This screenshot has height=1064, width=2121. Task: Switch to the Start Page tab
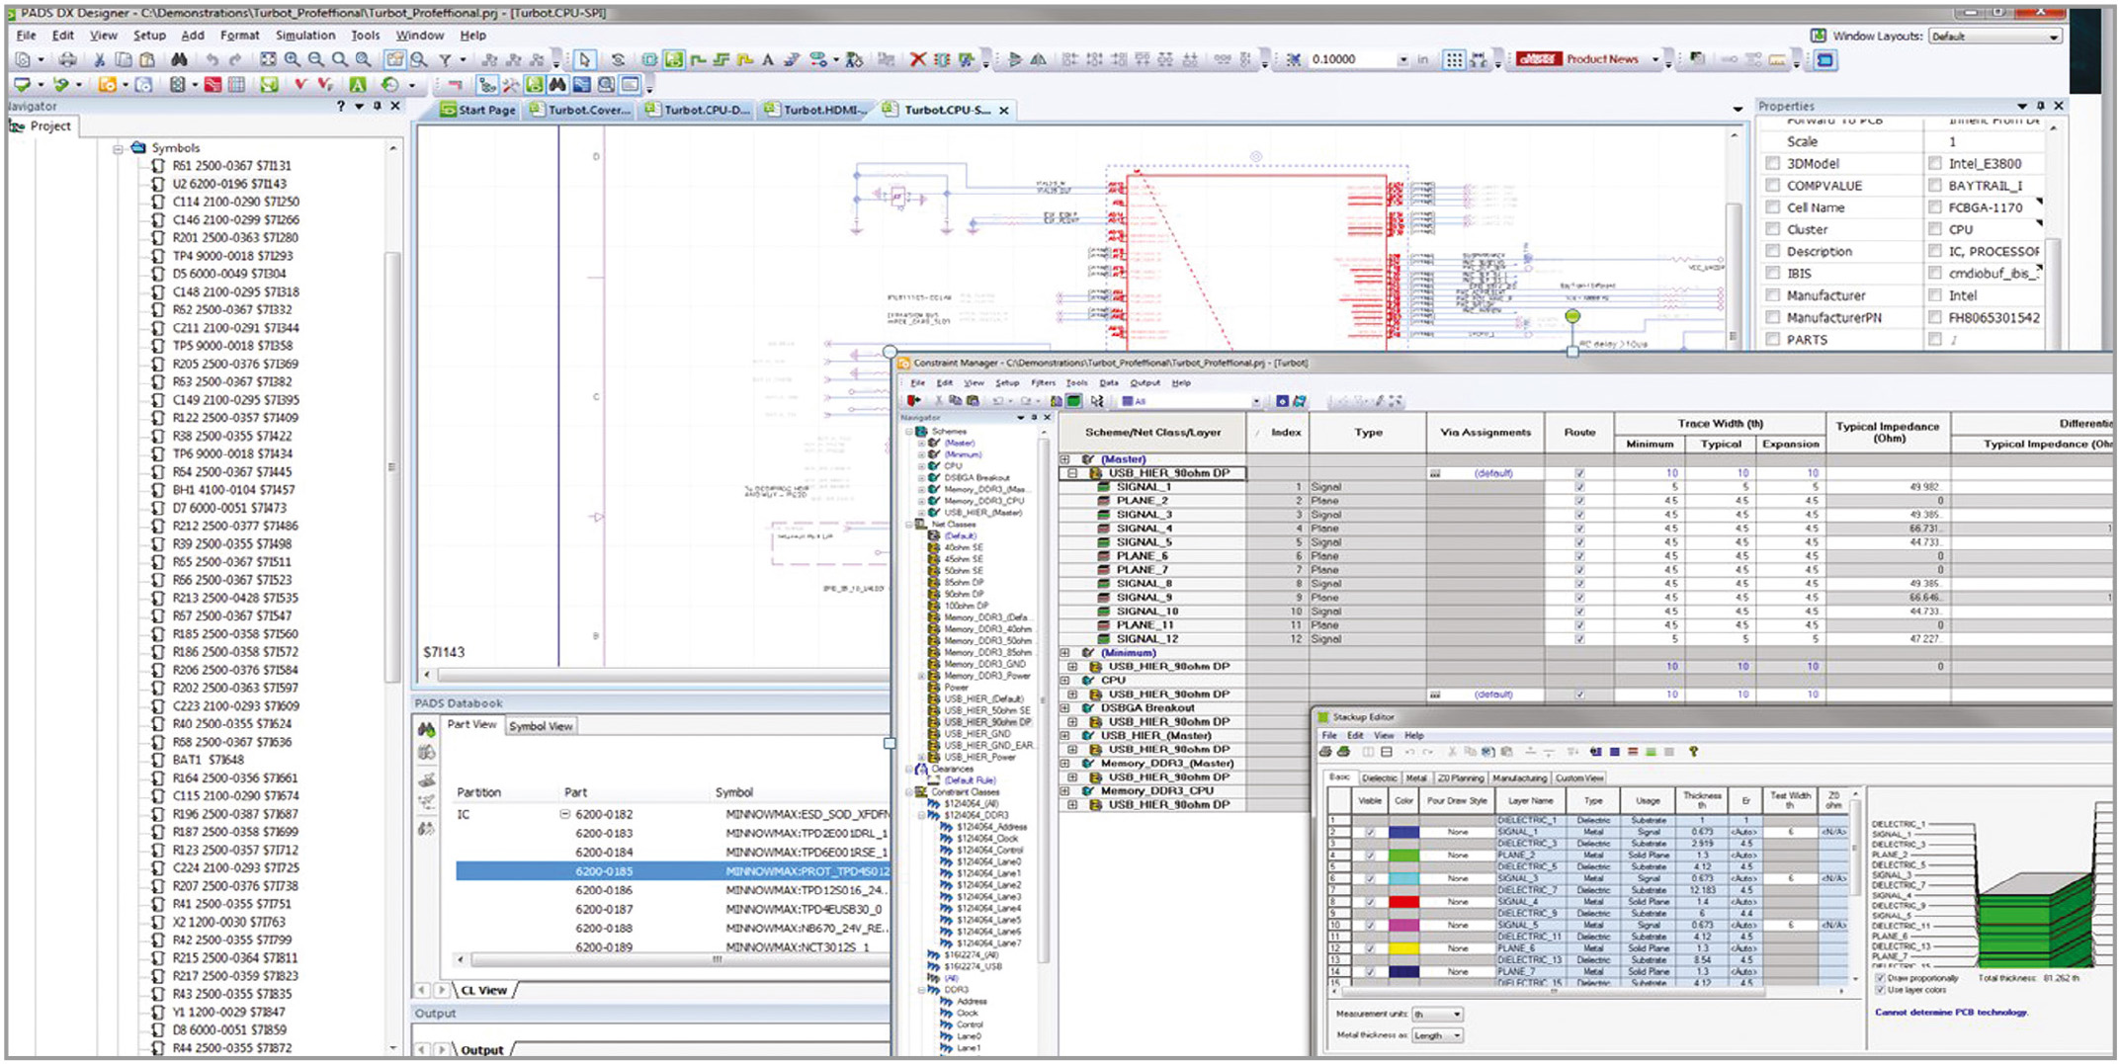point(478,110)
